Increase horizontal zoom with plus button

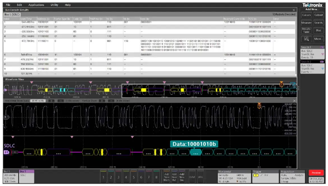(x=51, y=101)
